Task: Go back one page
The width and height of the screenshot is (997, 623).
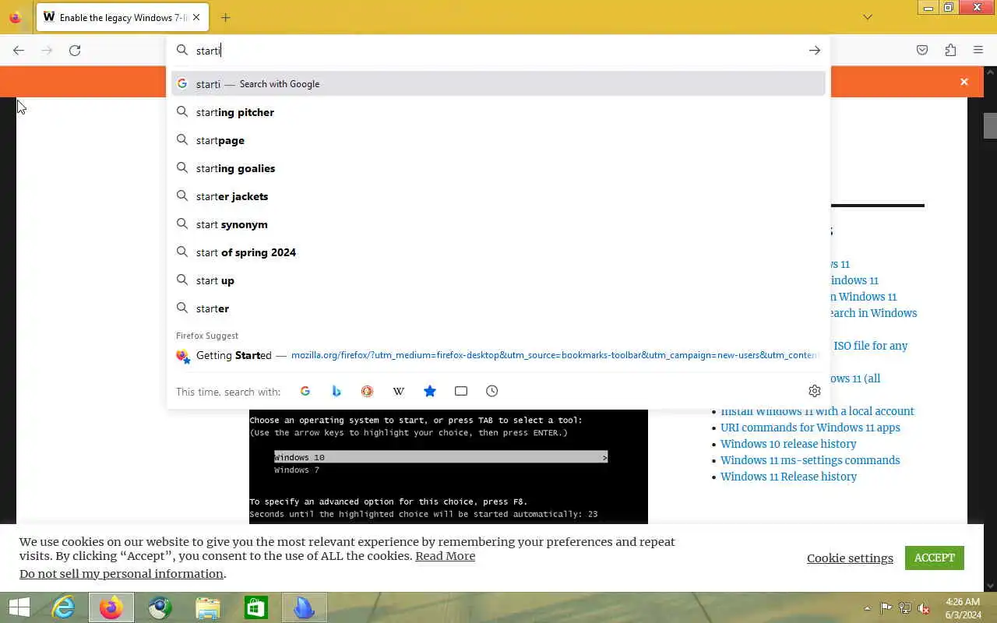Action: (19, 51)
